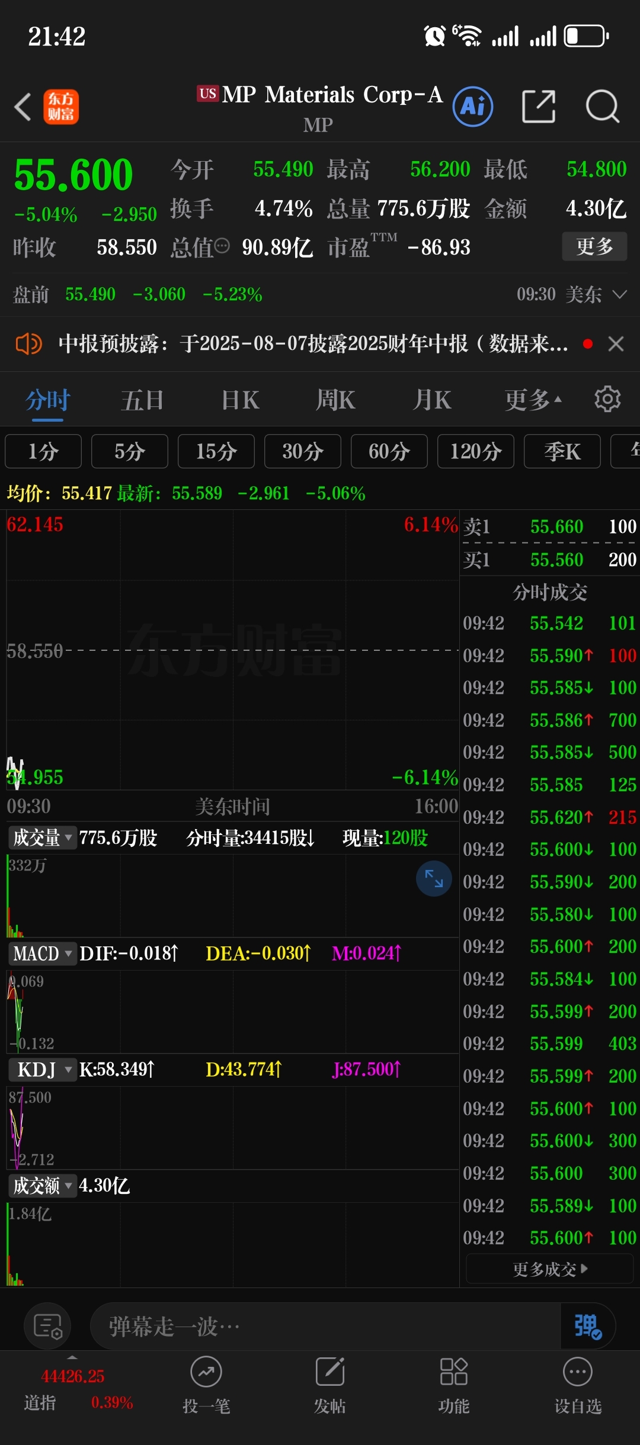This screenshot has width=640, height=1445.
Task: Select the 30分 interval button
Action: [x=303, y=451]
